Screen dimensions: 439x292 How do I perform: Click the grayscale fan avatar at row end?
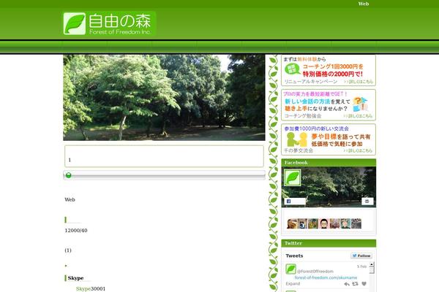point(356,223)
